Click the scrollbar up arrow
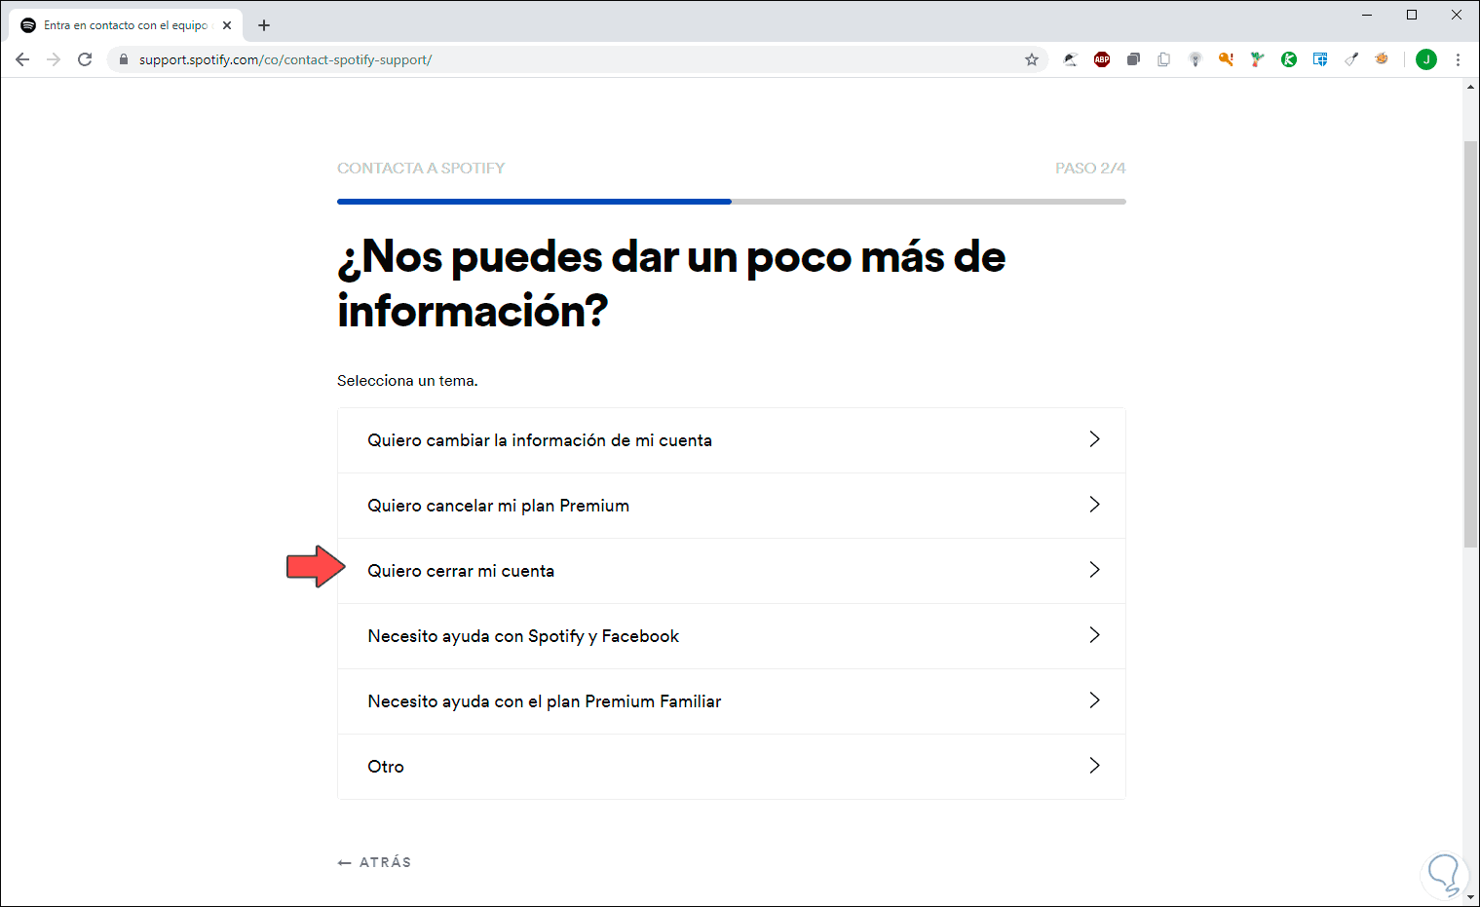The height and width of the screenshot is (907, 1480). (1471, 87)
